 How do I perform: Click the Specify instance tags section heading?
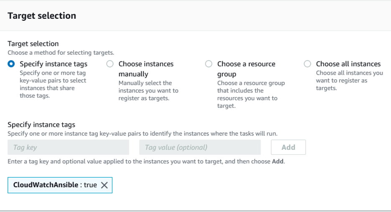click(x=41, y=125)
